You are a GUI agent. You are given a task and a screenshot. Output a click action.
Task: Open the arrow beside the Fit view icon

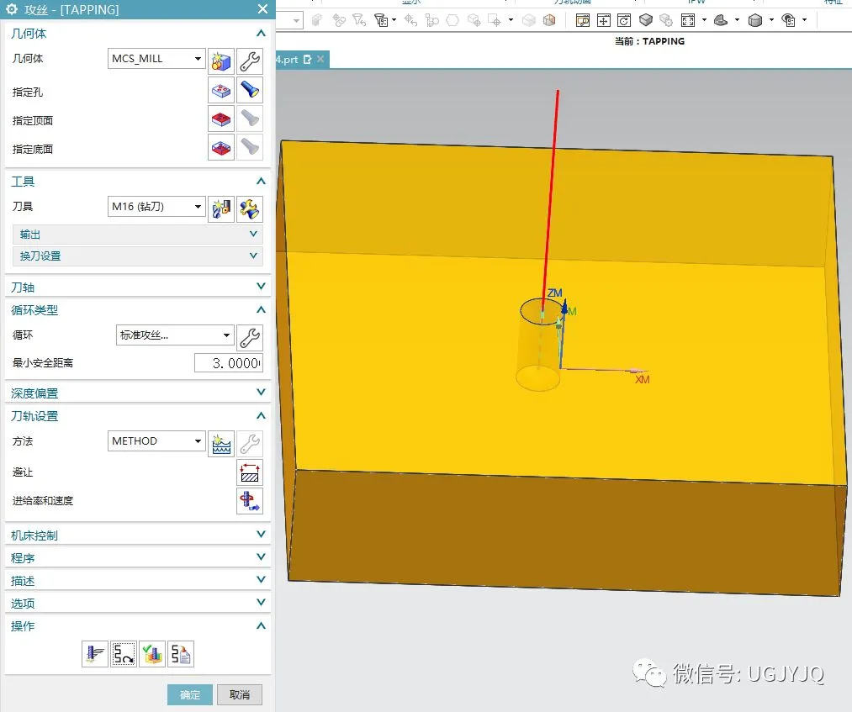[704, 20]
